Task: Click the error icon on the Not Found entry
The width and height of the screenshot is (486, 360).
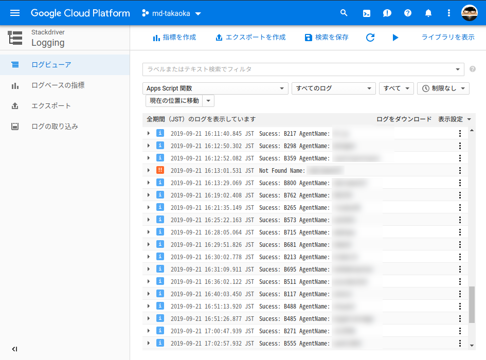Action: tap(160, 170)
